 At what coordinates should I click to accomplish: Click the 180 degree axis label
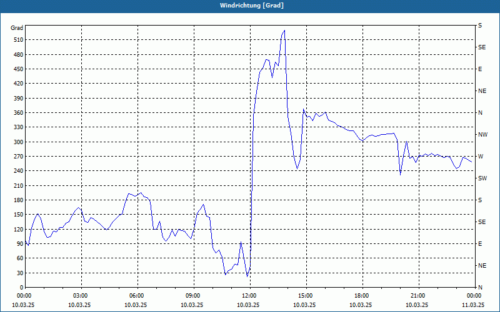[x=19, y=200]
